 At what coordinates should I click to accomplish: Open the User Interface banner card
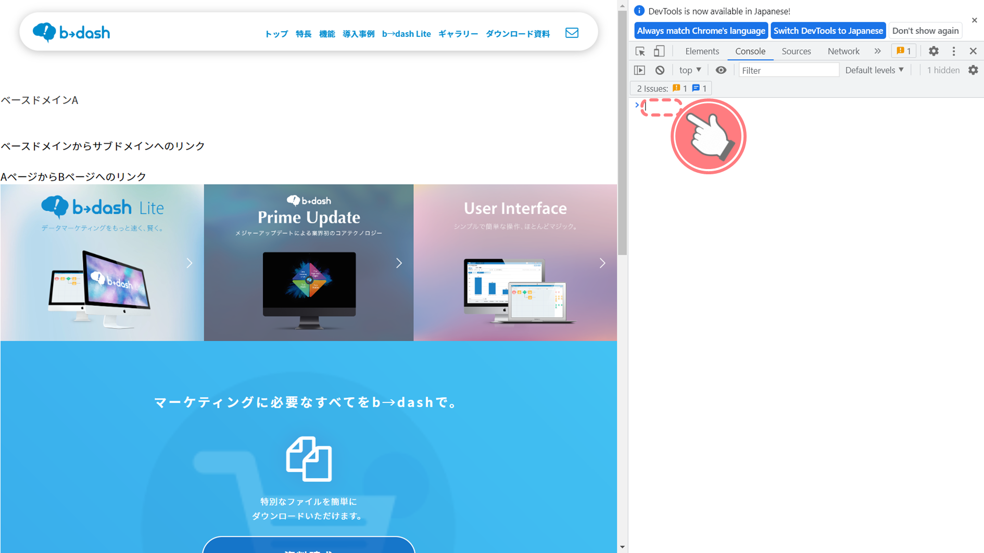[515, 263]
